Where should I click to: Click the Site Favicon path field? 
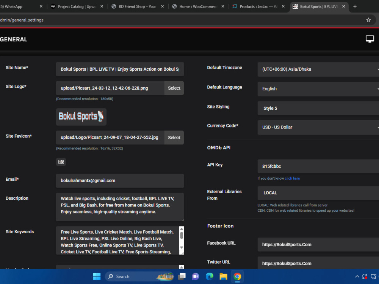click(110, 137)
